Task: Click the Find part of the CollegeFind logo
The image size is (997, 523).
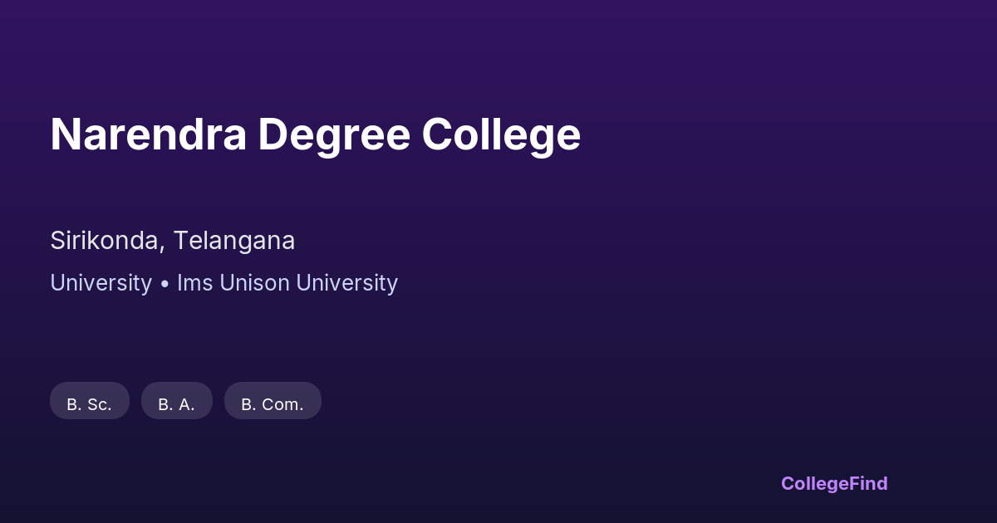Action: tap(869, 483)
